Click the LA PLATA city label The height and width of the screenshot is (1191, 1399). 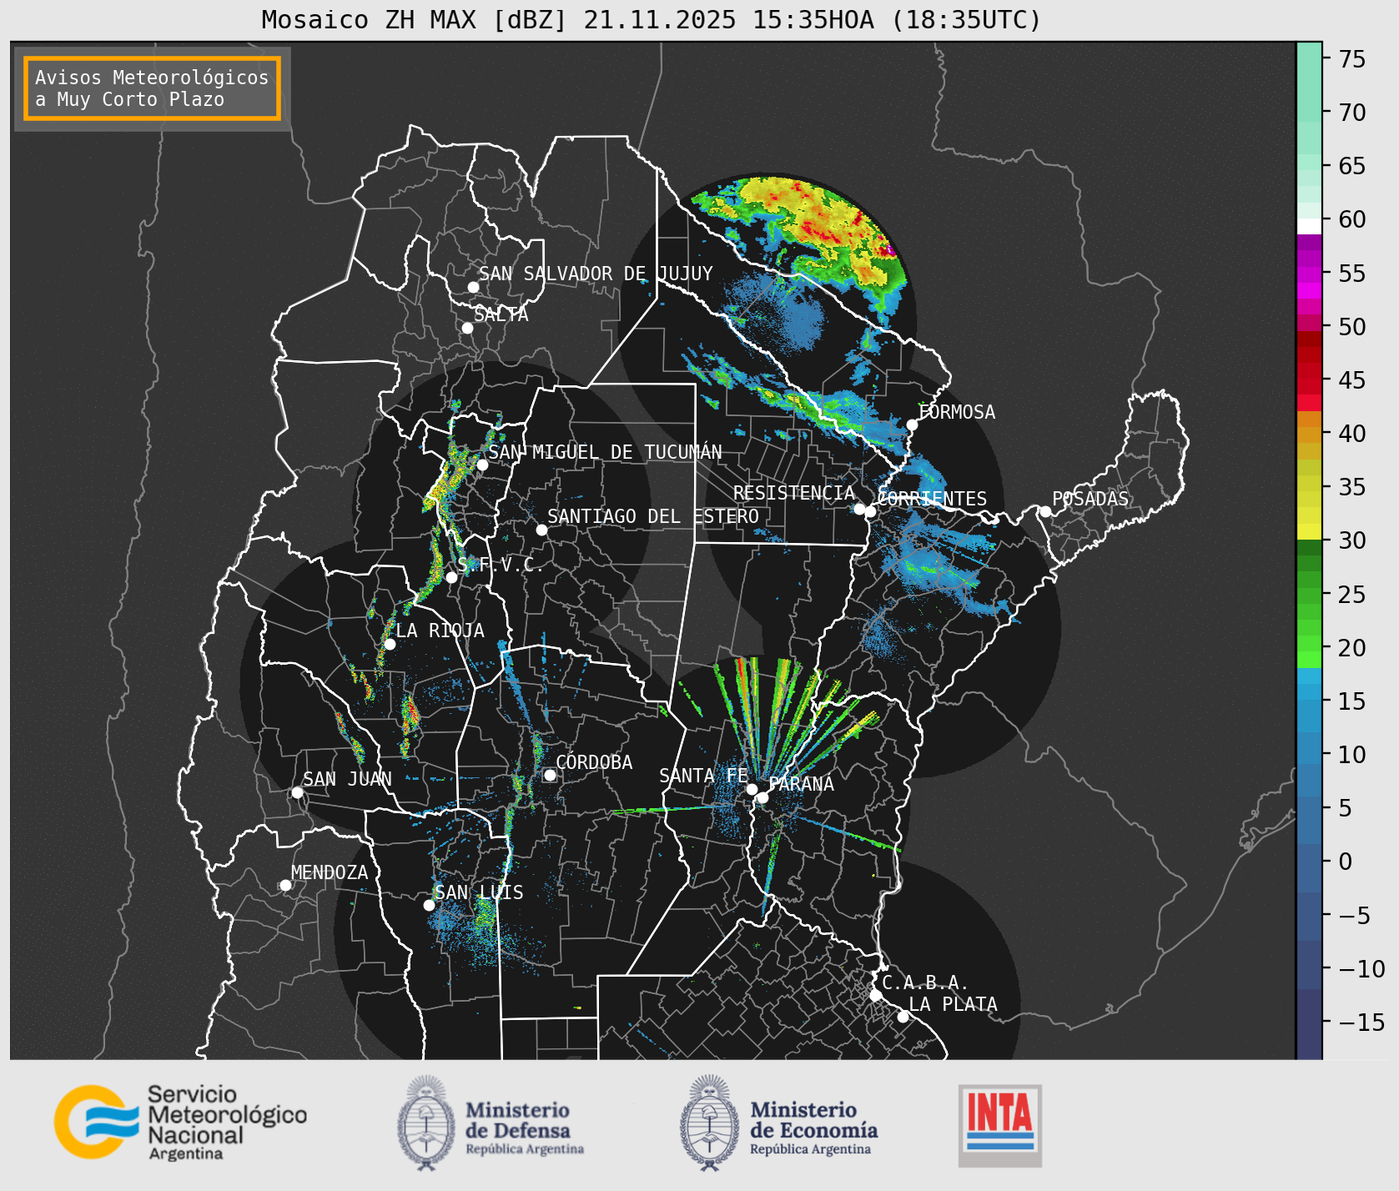point(953,1004)
